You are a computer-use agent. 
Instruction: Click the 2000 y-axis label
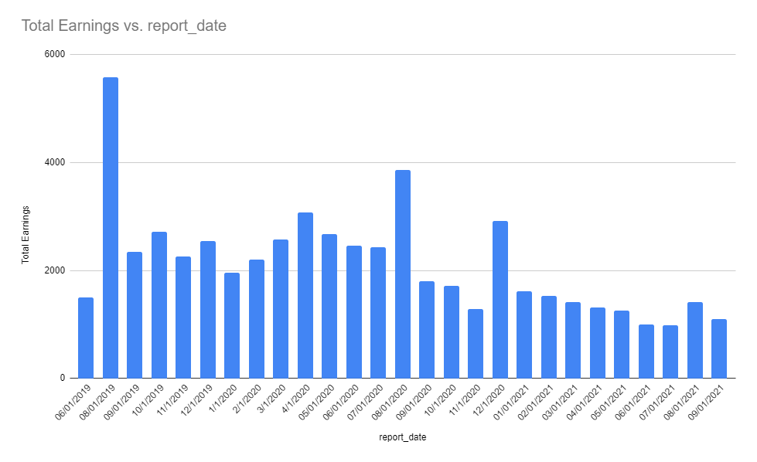tap(55, 270)
